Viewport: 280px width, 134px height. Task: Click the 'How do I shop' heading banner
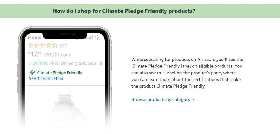(140, 11)
